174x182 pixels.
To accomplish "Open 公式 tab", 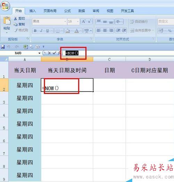I will [x=68, y=11].
